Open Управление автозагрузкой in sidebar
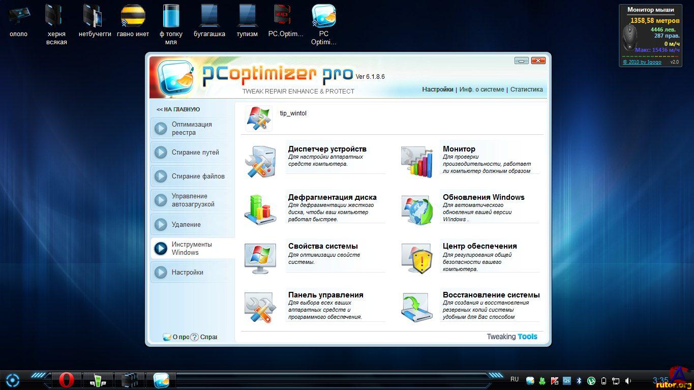 193,200
